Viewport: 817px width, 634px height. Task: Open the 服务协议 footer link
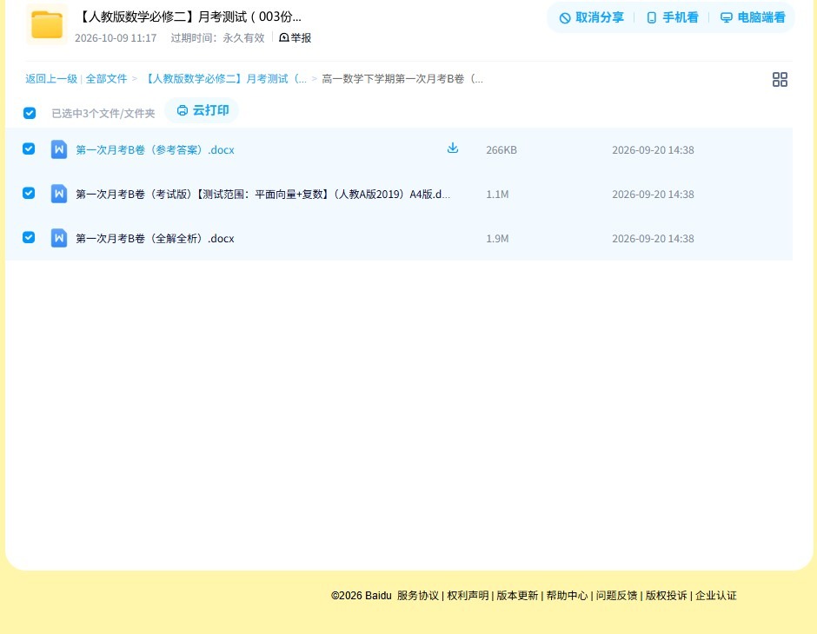[418, 596]
